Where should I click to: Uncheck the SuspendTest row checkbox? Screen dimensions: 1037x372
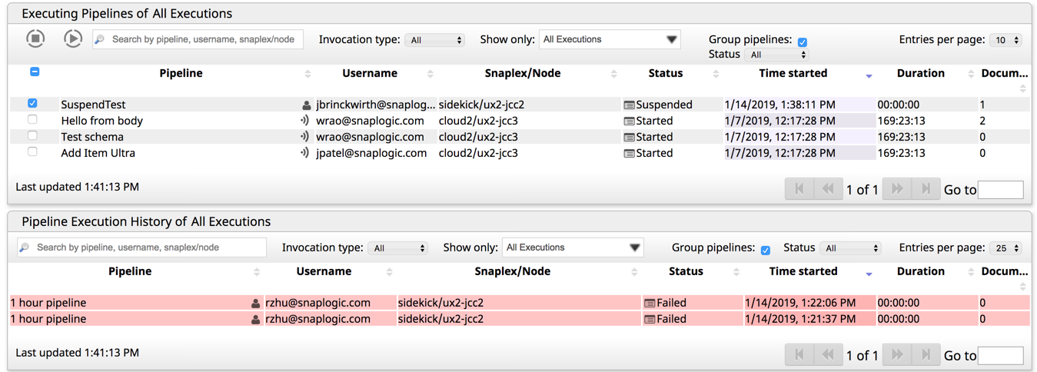(32, 103)
